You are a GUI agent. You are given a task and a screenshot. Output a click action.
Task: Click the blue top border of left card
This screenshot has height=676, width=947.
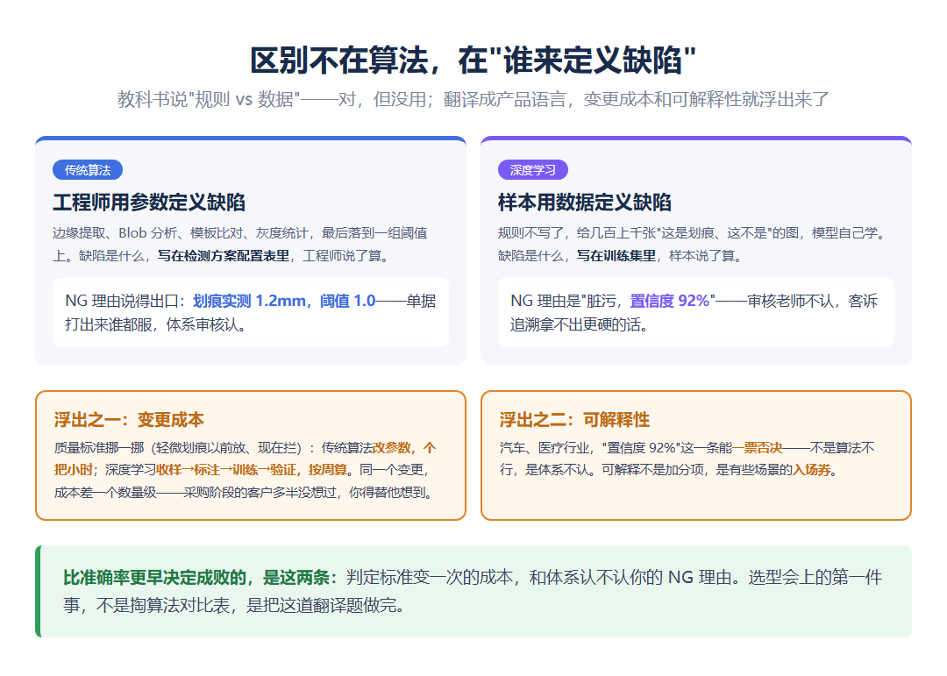[x=251, y=139]
